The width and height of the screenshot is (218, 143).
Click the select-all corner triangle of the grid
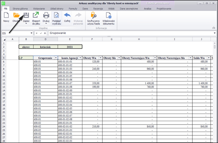coord(4,40)
